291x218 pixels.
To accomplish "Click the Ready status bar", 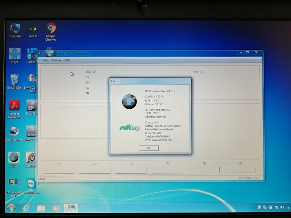I will (x=41, y=179).
